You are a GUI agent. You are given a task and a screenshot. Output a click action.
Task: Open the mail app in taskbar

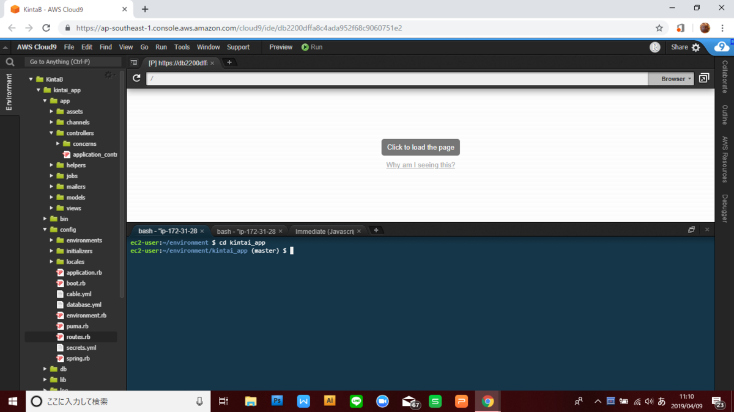point(409,401)
